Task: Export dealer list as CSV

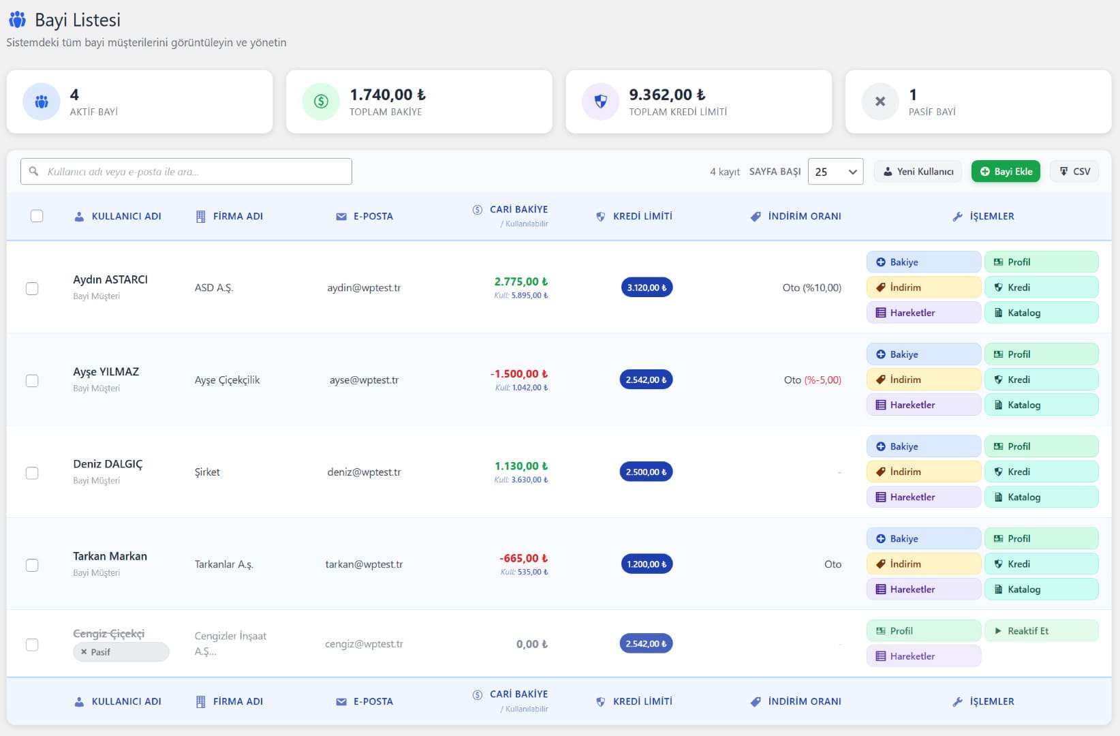Action: click(x=1074, y=172)
